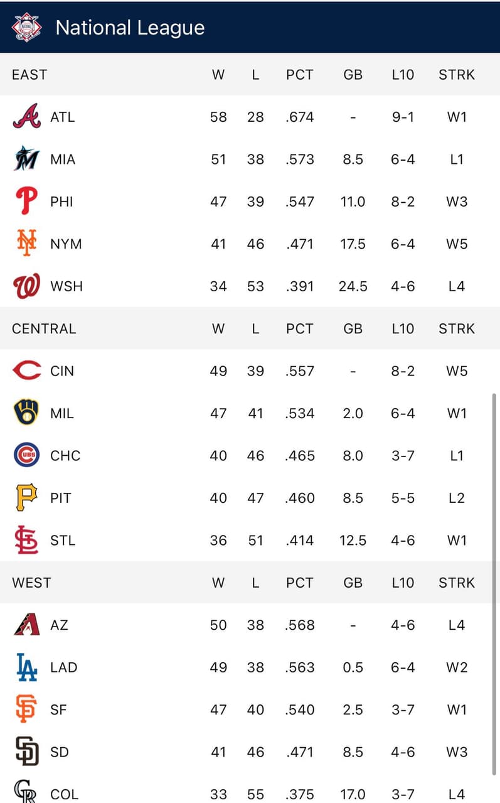Open the Atlanta Braves team logo
500x803 pixels.
coord(26,117)
